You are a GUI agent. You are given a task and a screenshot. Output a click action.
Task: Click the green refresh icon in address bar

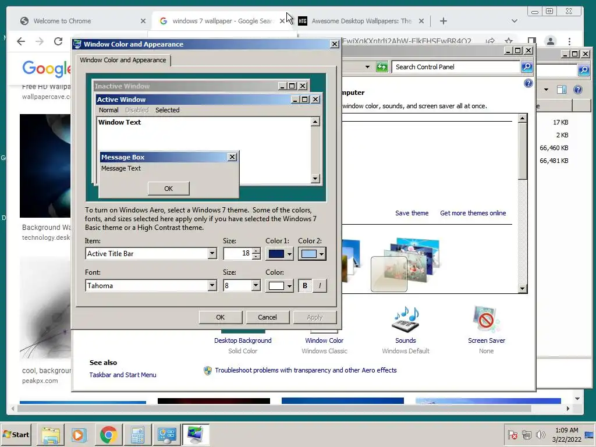click(382, 67)
